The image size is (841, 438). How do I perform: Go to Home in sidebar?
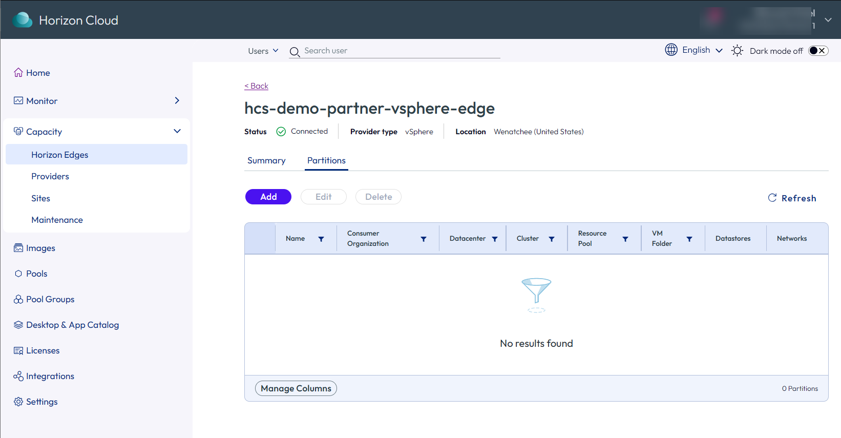(x=38, y=73)
